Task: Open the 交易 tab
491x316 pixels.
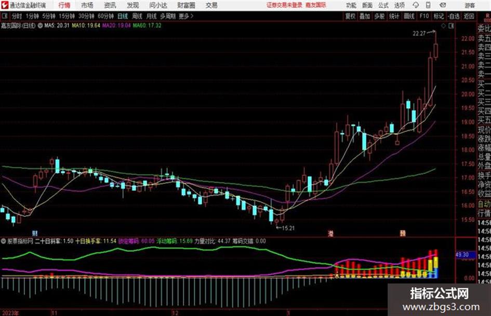Action: 211,5
